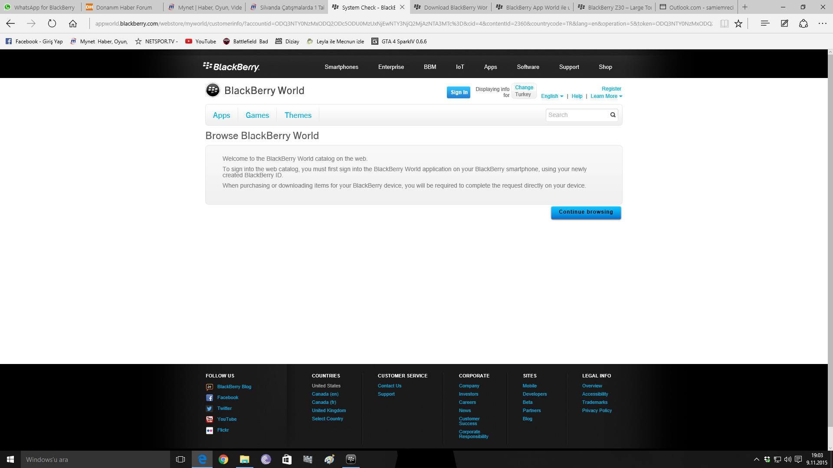The width and height of the screenshot is (833, 468).
Task: Open Action Center notifications icon
Action: (x=798, y=459)
